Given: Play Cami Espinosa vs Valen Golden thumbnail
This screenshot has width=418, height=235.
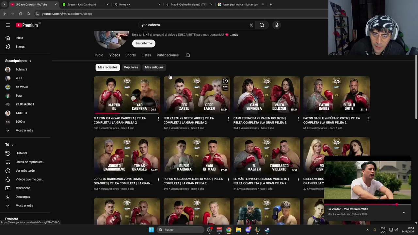Looking at the screenshot, I should (x=267, y=95).
